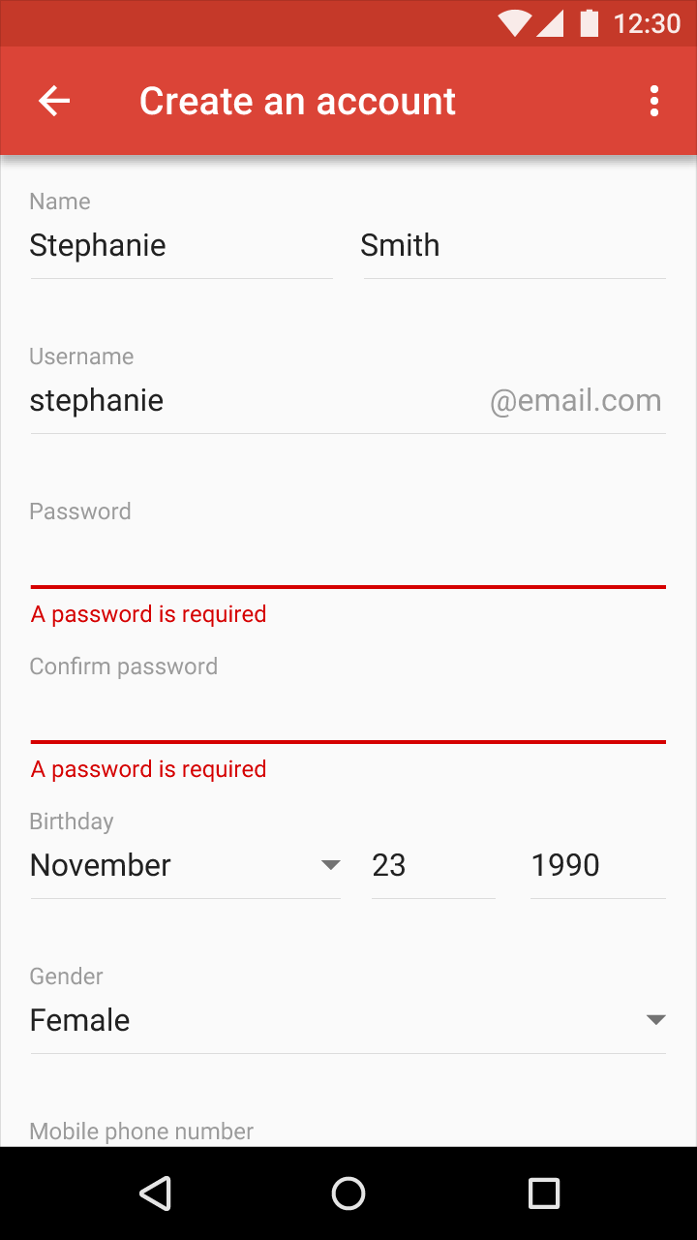Edit the last name field Smith

pyautogui.click(x=515, y=246)
